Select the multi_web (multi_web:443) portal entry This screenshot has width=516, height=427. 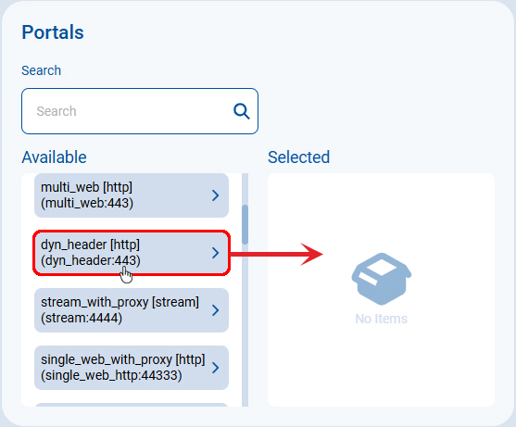(x=132, y=195)
